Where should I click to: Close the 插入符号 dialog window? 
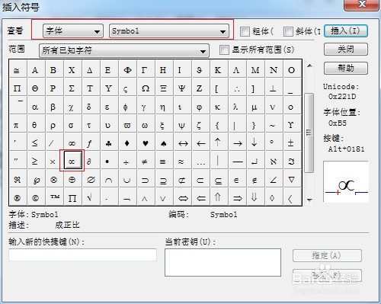tap(361, 5)
